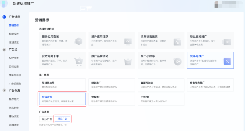The image size is (245, 131).
Task: Open 广告创意 section in sidebar
Action: tap(14, 91)
